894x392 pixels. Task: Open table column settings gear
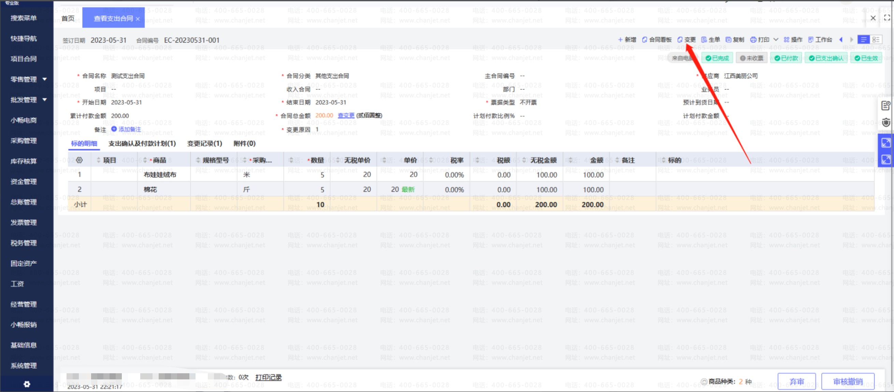(x=79, y=160)
